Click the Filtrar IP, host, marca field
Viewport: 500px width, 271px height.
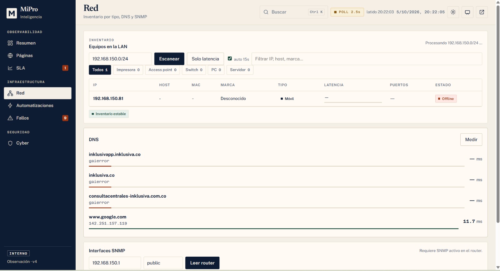click(x=367, y=59)
